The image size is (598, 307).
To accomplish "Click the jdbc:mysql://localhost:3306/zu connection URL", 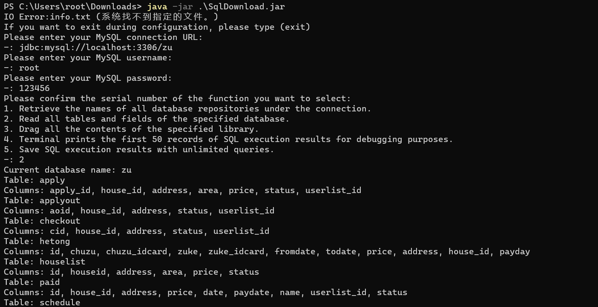I will [x=96, y=47].
